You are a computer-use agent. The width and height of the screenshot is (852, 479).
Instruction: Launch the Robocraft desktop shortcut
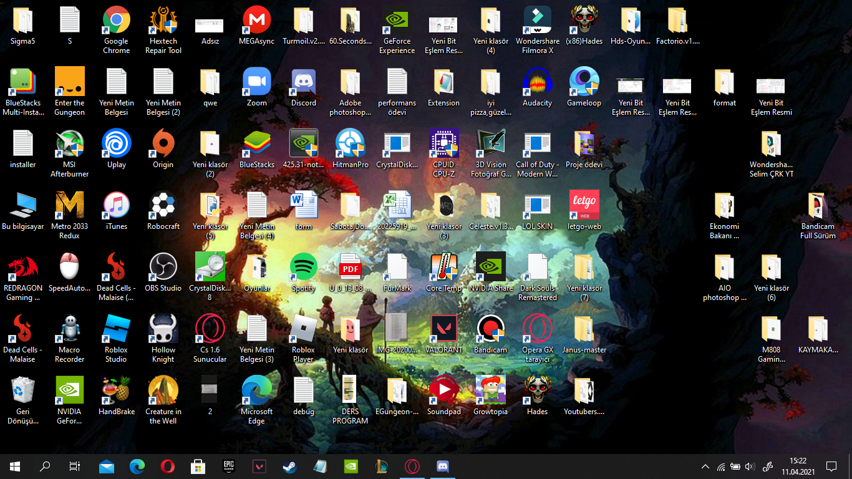pyautogui.click(x=163, y=211)
